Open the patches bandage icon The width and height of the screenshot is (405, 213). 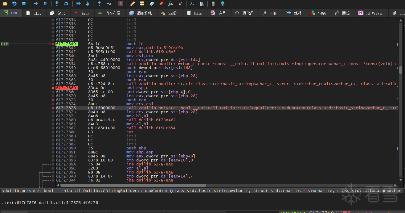[132, 4]
